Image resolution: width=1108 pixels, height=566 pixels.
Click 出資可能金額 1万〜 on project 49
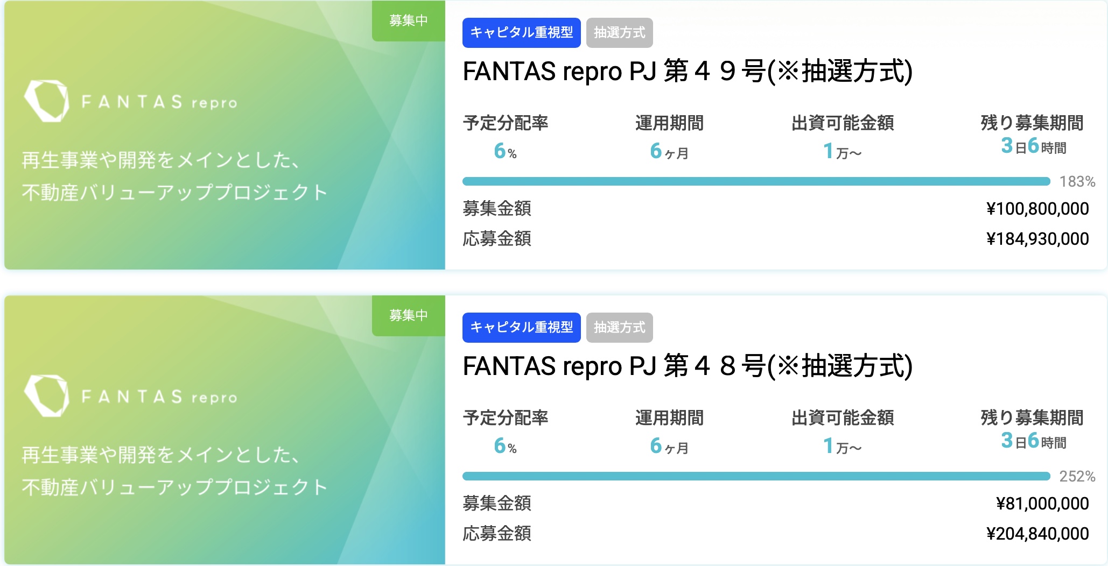tap(842, 152)
